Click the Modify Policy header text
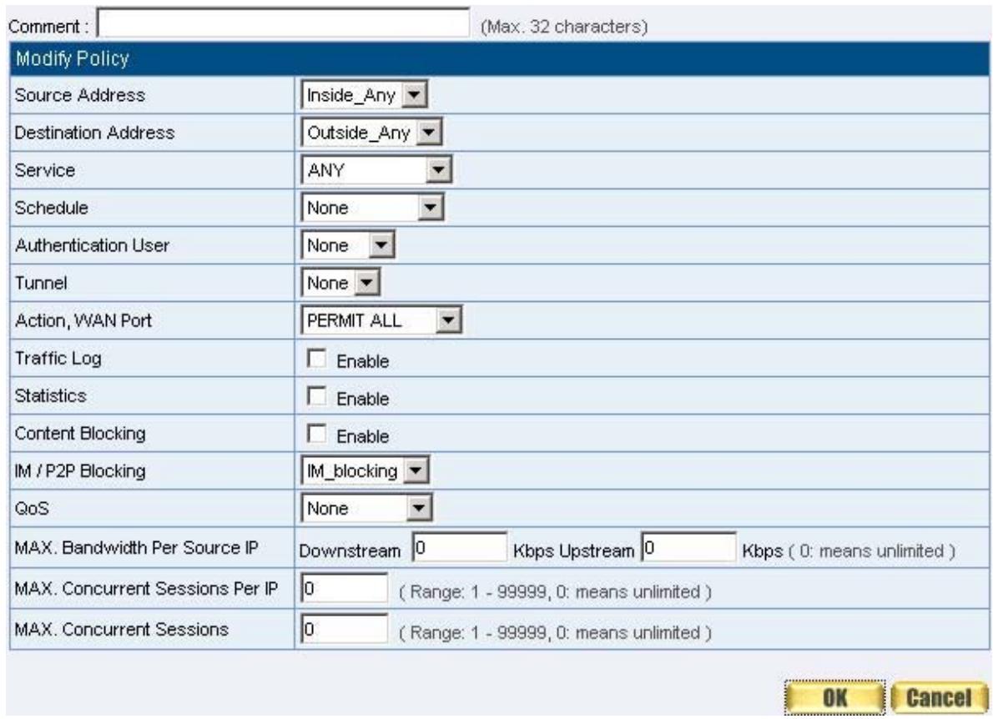993x719 pixels. point(73,59)
